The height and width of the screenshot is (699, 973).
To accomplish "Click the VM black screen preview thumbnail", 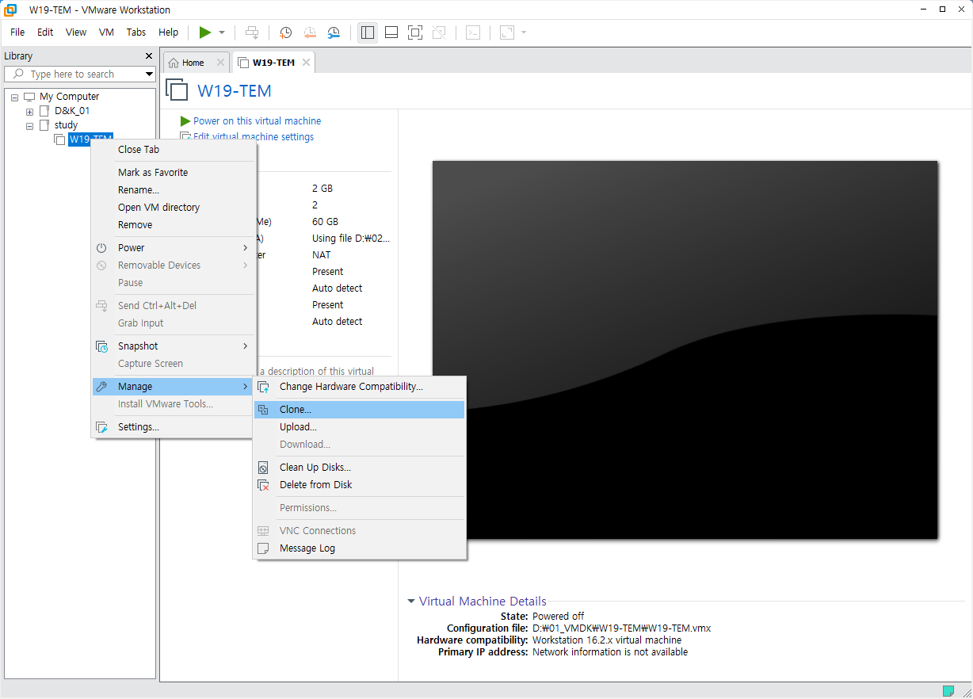I will tap(685, 349).
